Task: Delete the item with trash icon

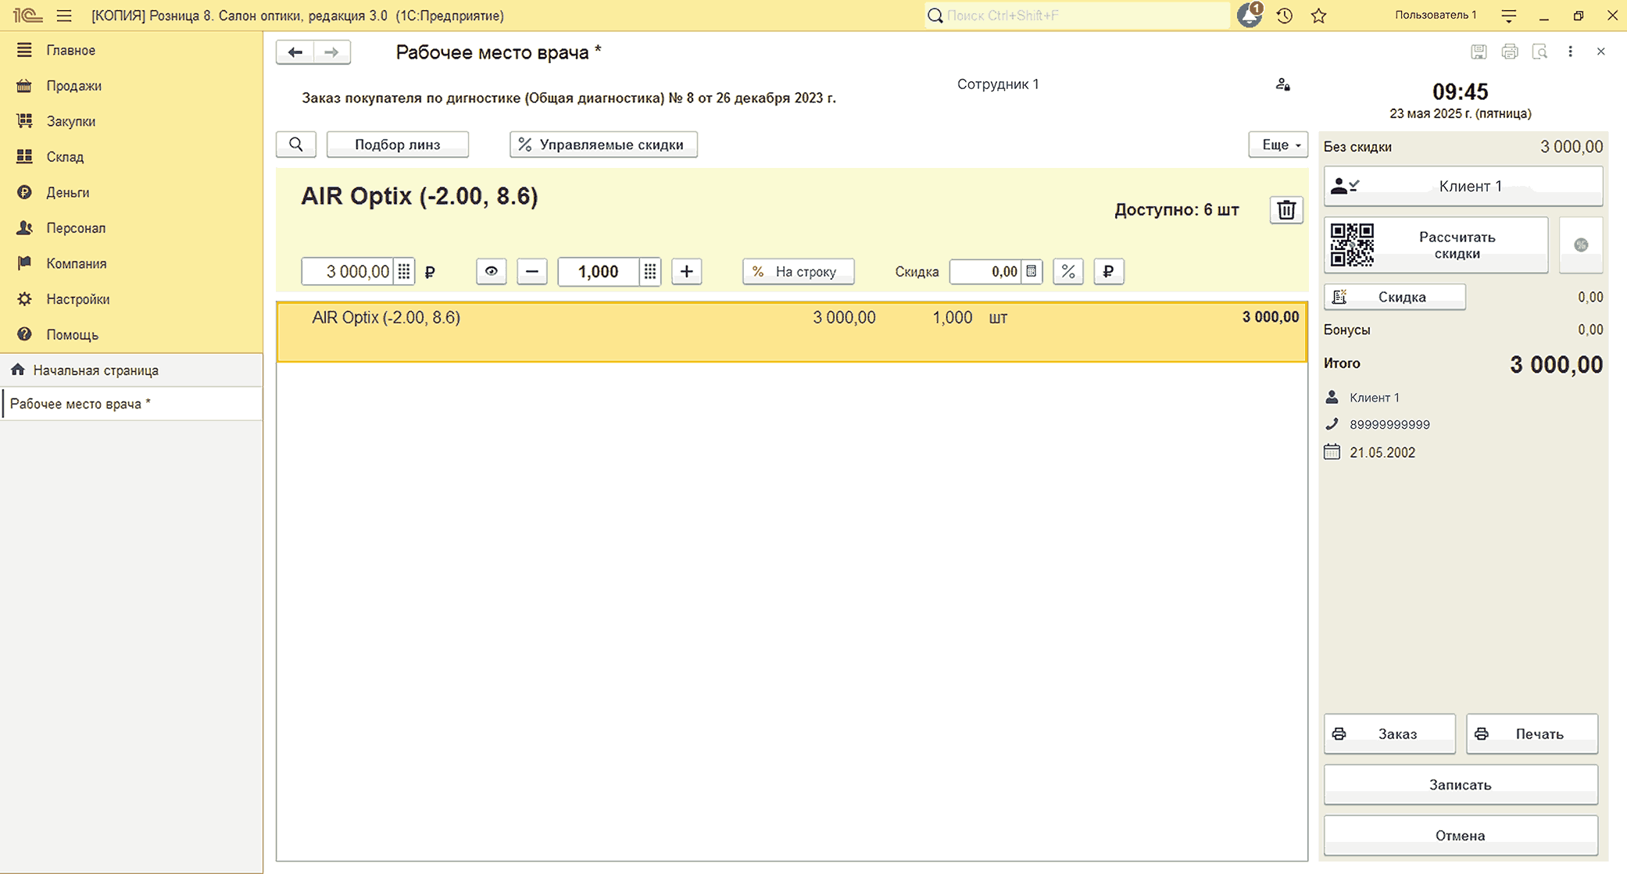Action: pos(1286,209)
